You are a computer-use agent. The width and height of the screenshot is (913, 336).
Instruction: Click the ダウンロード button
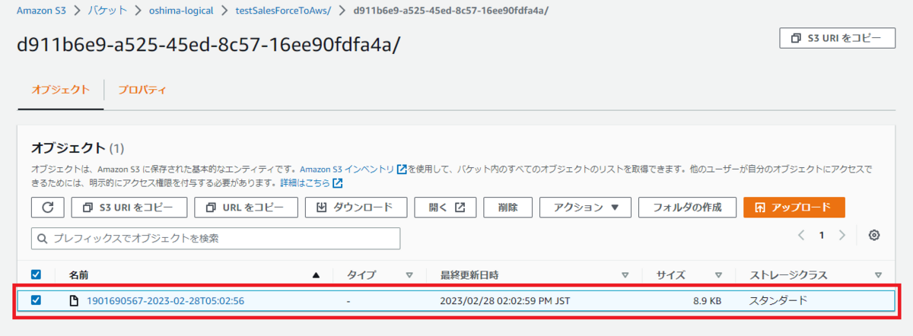pos(356,207)
